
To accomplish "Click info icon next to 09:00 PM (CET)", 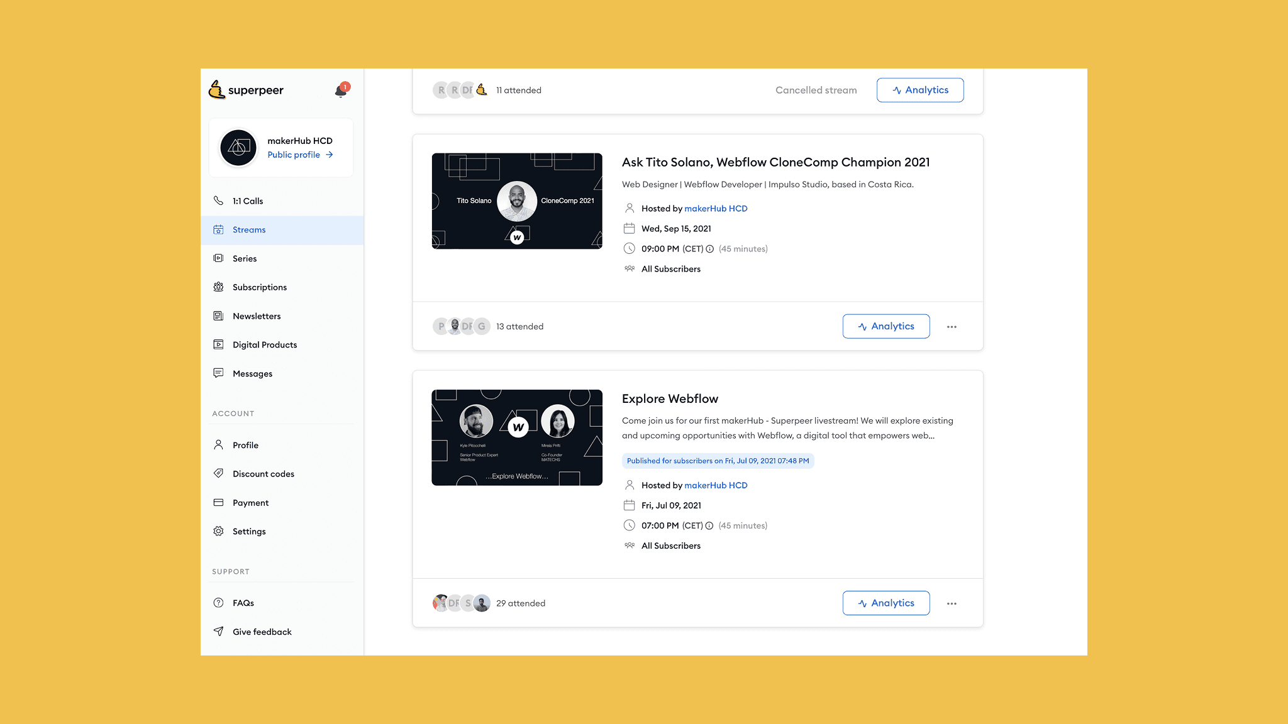I will coord(709,249).
